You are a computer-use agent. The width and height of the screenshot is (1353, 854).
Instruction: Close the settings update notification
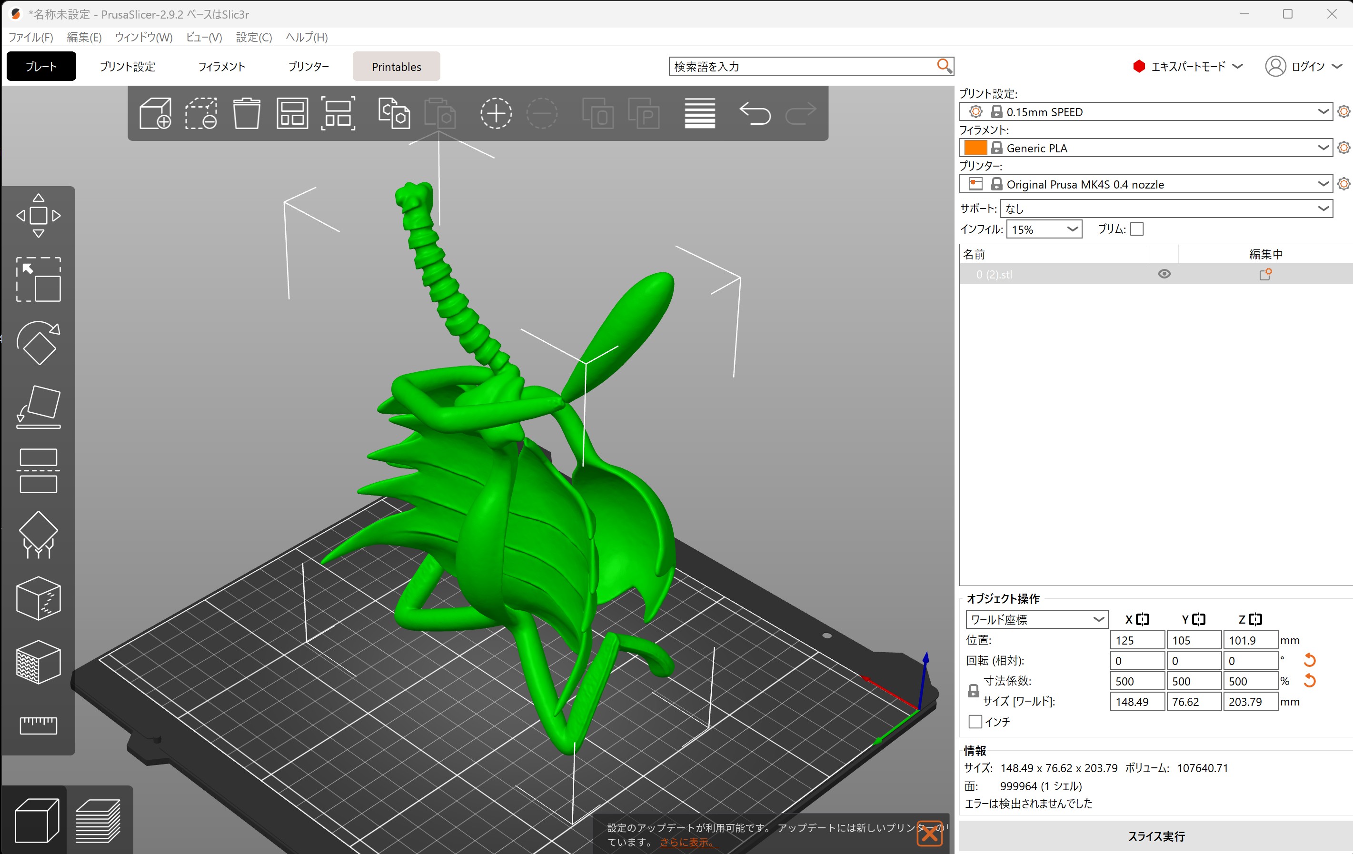pyautogui.click(x=930, y=833)
